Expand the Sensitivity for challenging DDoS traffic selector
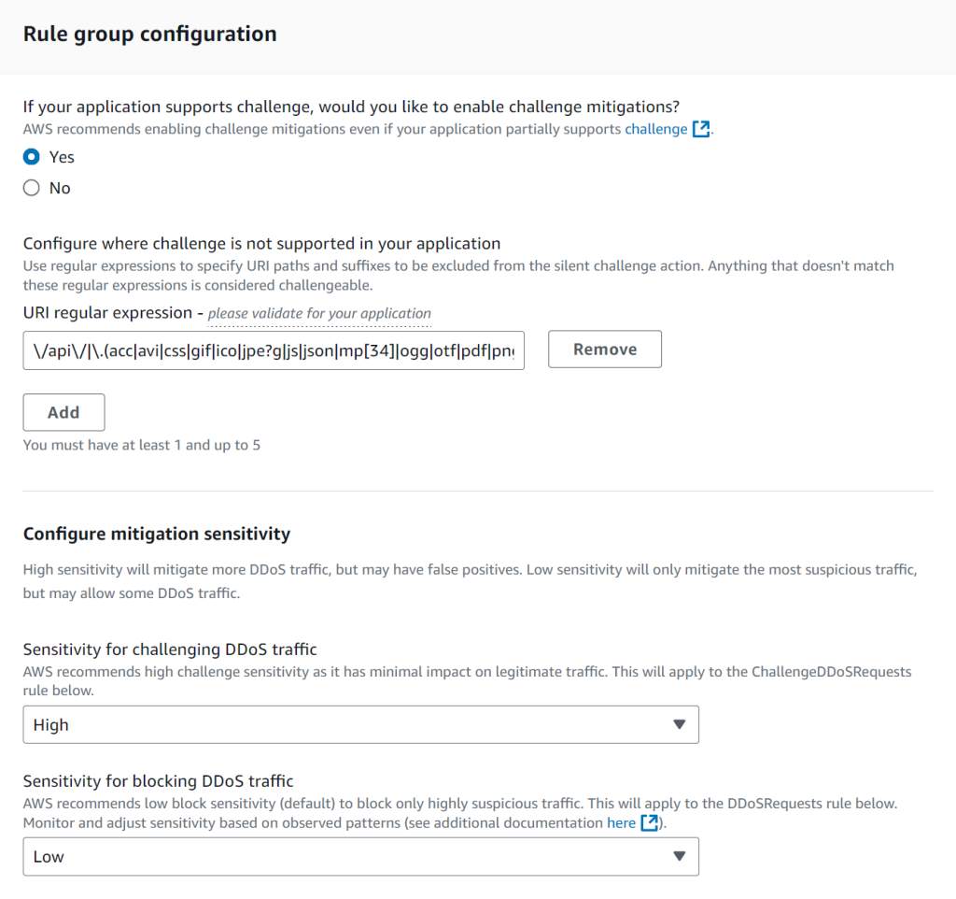956x899 pixels. [x=360, y=724]
